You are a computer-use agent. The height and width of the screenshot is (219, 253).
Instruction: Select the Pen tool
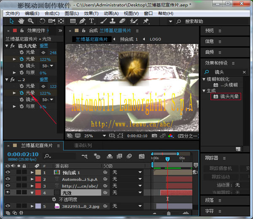pos(82,21)
